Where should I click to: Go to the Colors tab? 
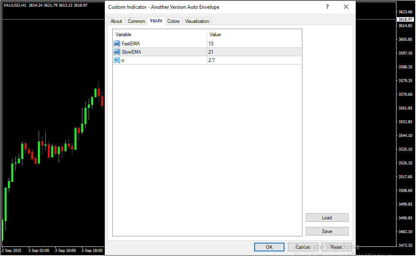(x=173, y=21)
